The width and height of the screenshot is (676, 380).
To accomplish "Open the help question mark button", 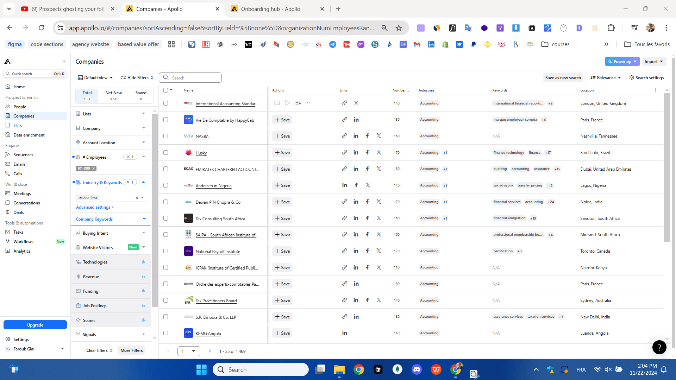I will (659, 347).
